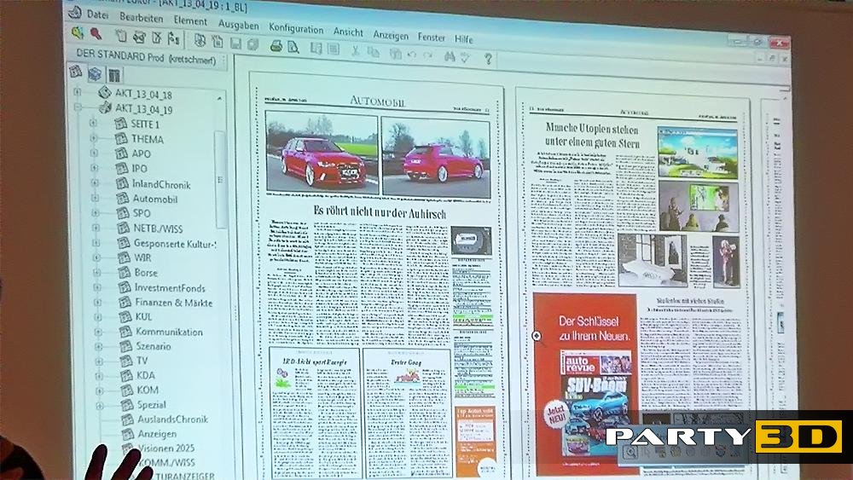This screenshot has height=480, width=853.
Task: Click the red pin icon in the toolbar
Action: click(x=96, y=34)
